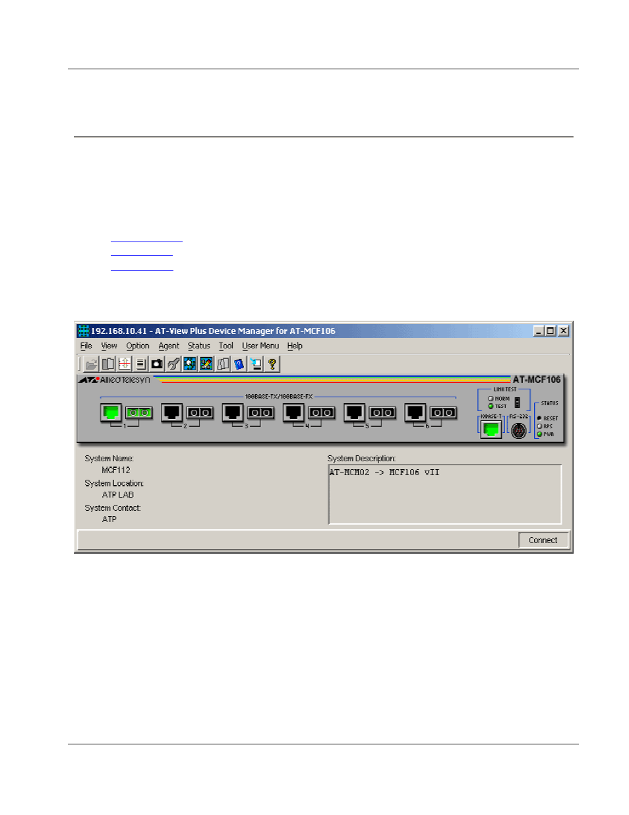
Task: Select the RJ-45 copper port 6
Action: pyautogui.click(x=415, y=412)
